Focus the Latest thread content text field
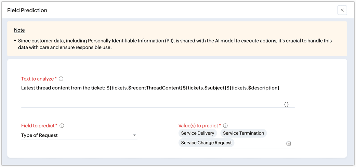The height and width of the screenshot is (167, 356). click(x=150, y=88)
